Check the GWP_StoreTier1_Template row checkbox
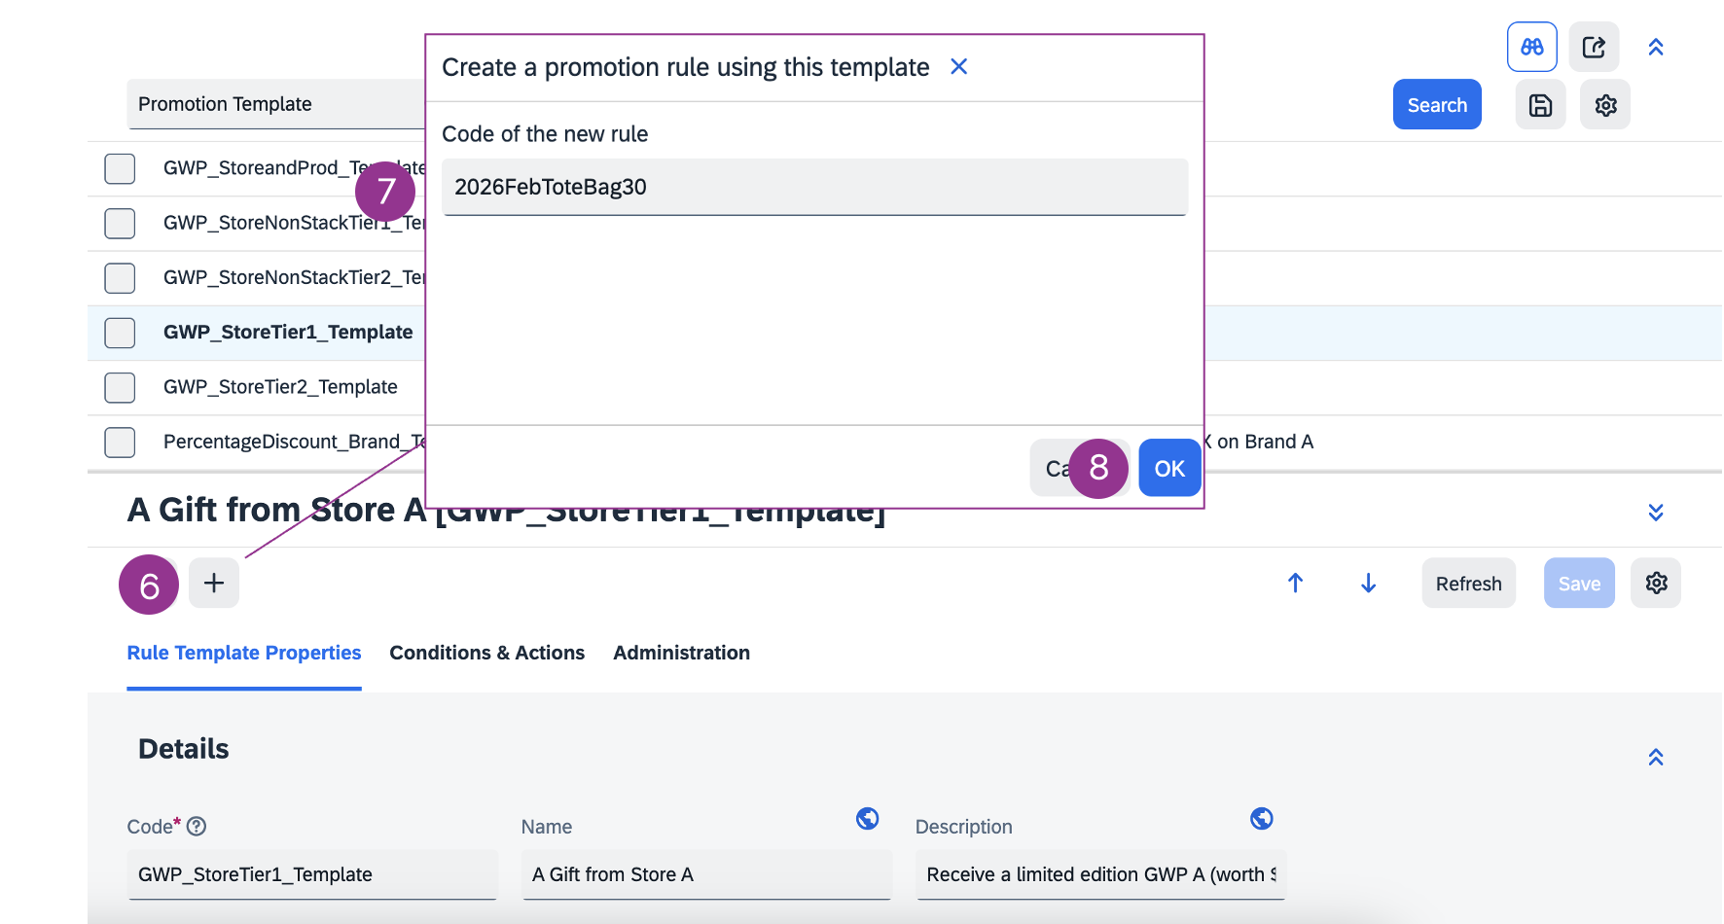The height and width of the screenshot is (924, 1724). click(x=120, y=333)
